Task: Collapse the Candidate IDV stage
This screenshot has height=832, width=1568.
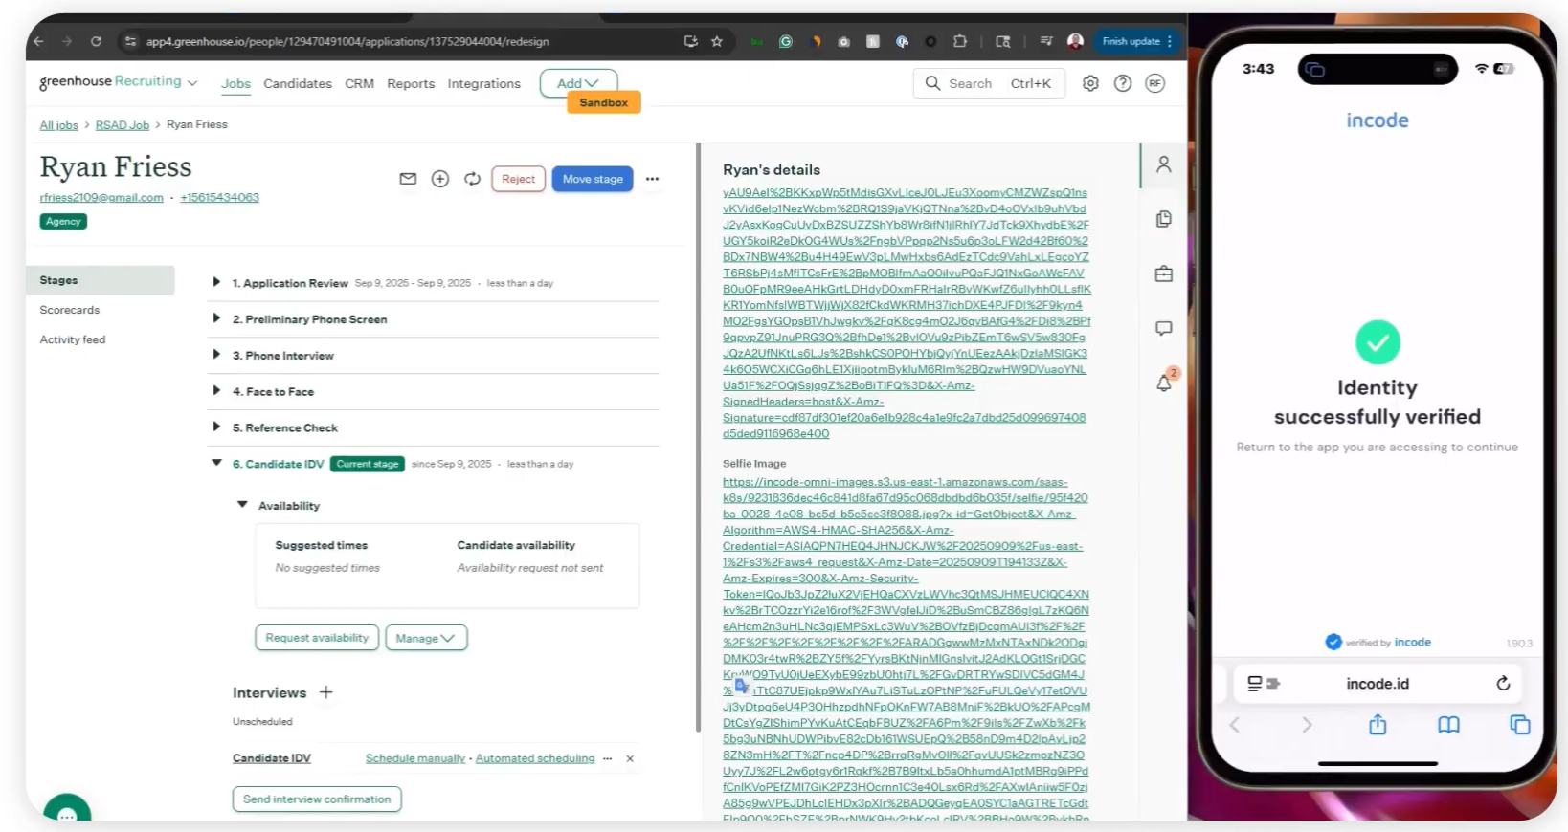Action: click(216, 463)
